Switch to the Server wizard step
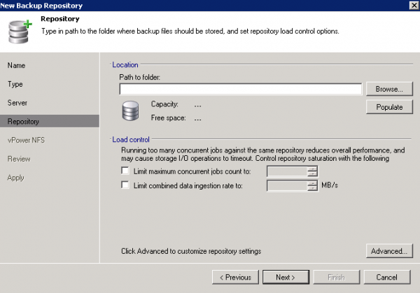420x293 pixels. tap(17, 103)
